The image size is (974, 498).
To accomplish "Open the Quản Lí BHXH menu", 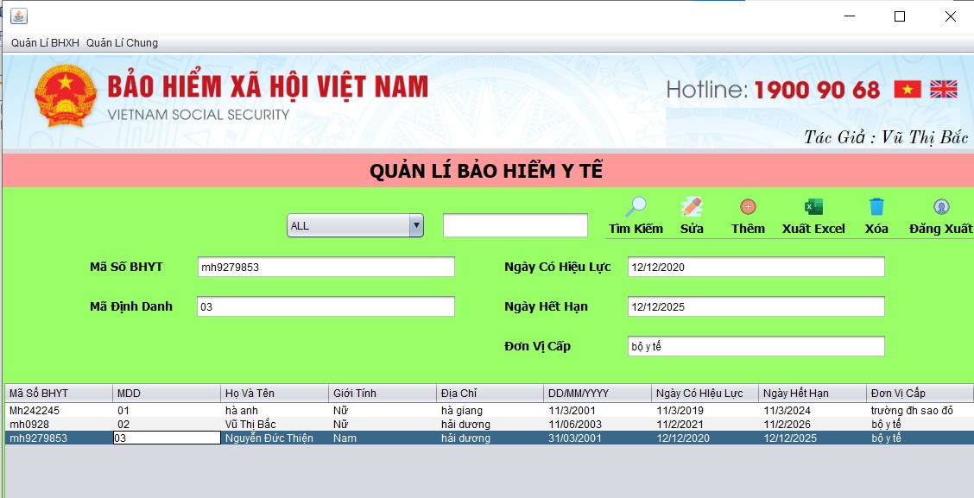I will (x=46, y=43).
